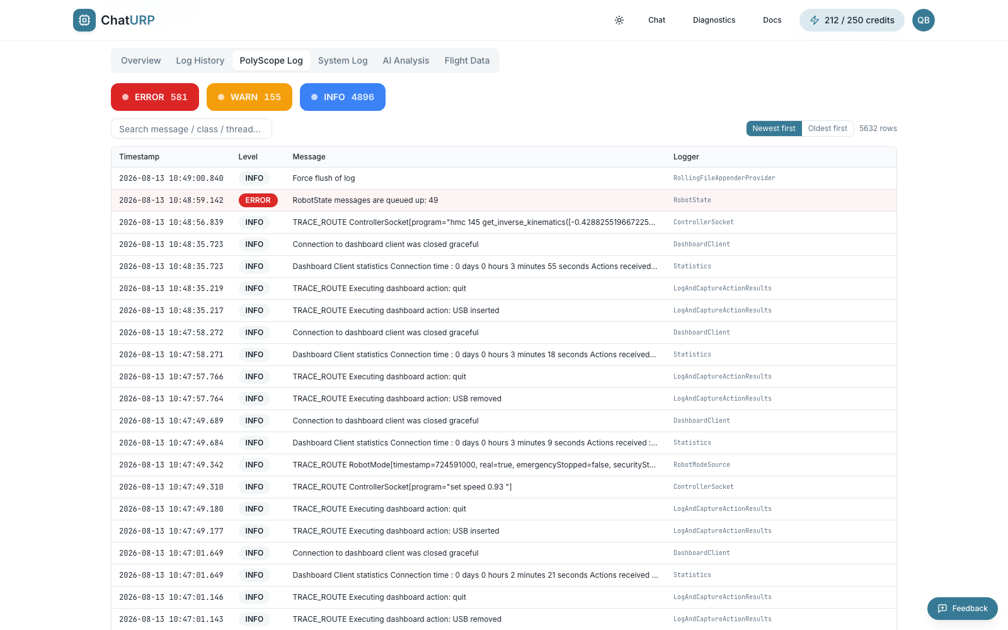The width and height of the screenshot is (1008, 630).
Task: Toggle the ERROR 581 filter
Action: click(x=155, y=97)
